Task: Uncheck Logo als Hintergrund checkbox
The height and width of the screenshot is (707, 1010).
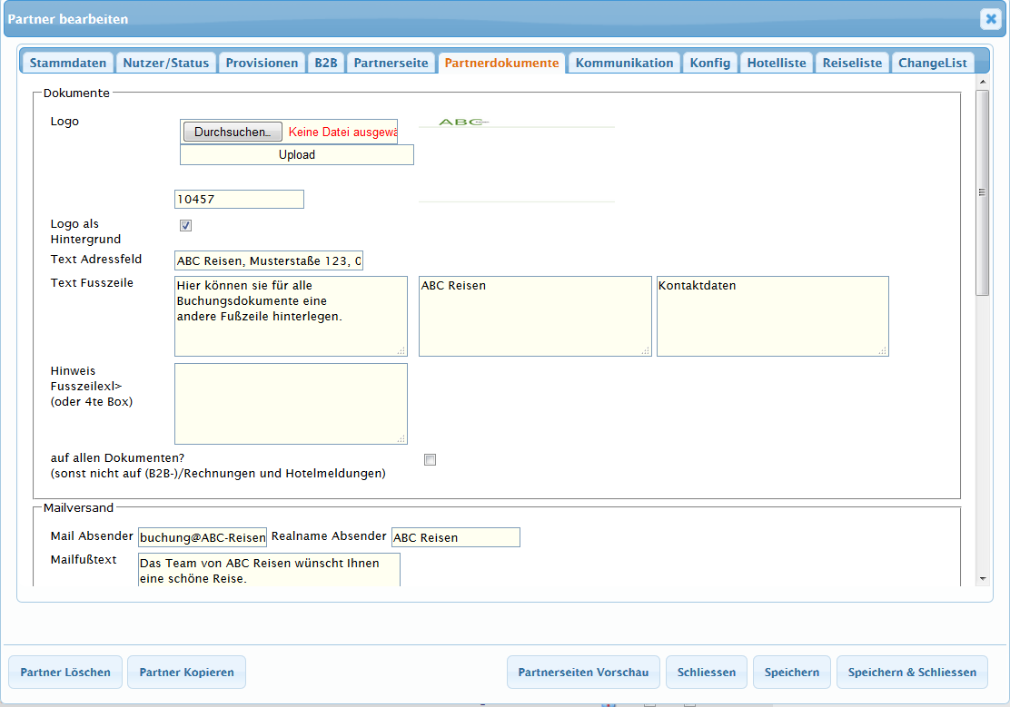Action: (x=185, y=226)
